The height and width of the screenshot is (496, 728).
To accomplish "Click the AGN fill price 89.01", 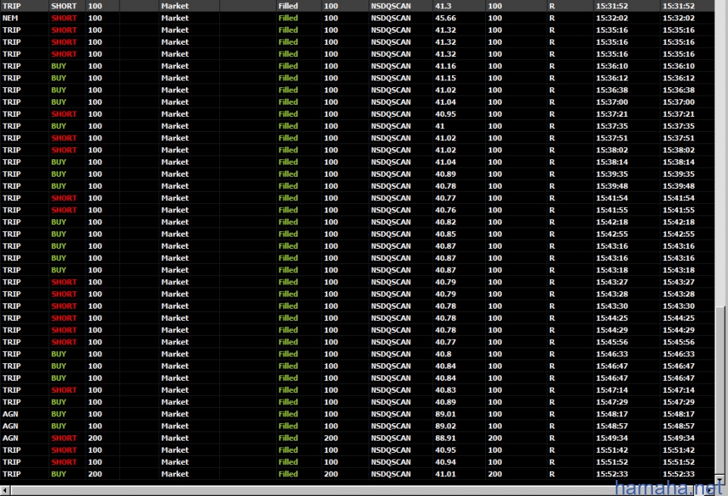I will click(445, 414).
